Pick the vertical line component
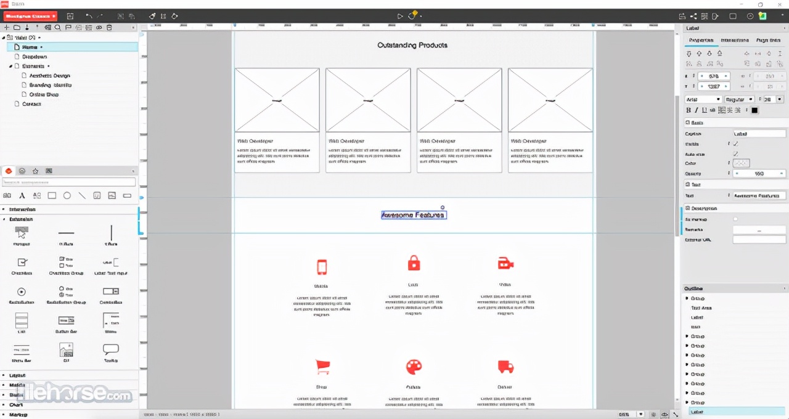This screenshot has height=419, width=789. tap(111, 236)
